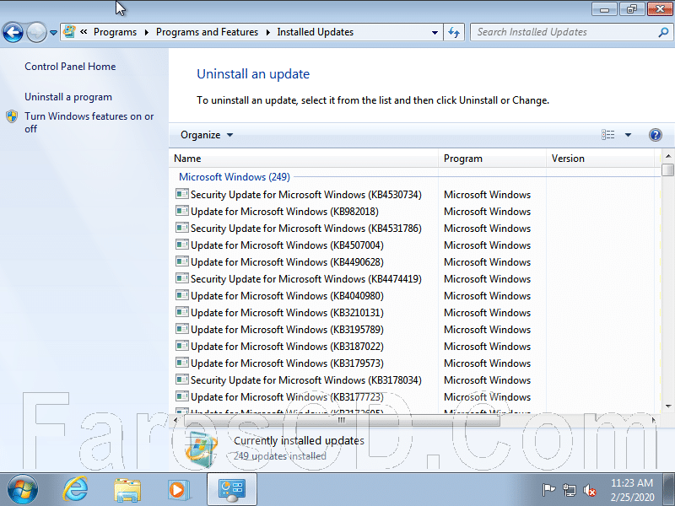Expand arrow after Programs breadcrumb
675x506 pixels.
coord(146,33)
